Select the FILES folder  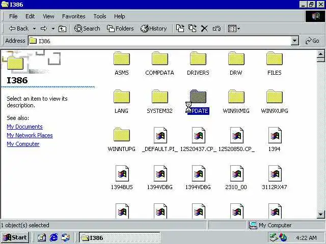[275, 64]
